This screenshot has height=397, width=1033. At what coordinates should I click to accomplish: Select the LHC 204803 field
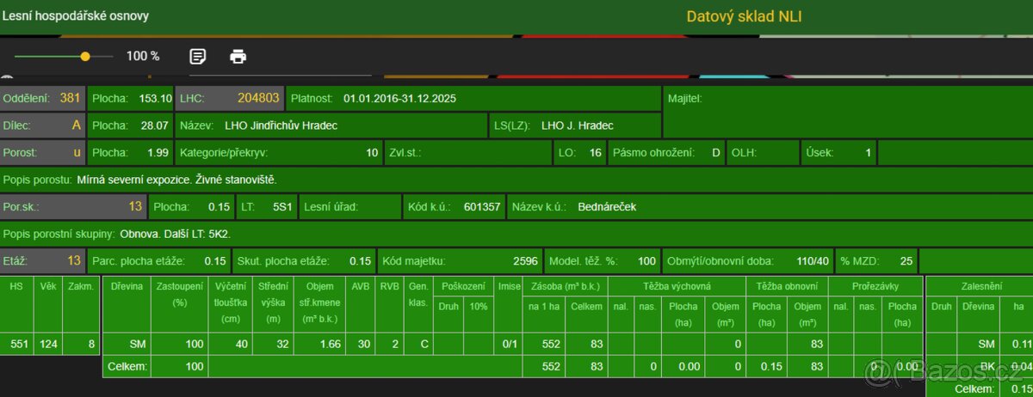pyautogui.click(x=229, y=98)
